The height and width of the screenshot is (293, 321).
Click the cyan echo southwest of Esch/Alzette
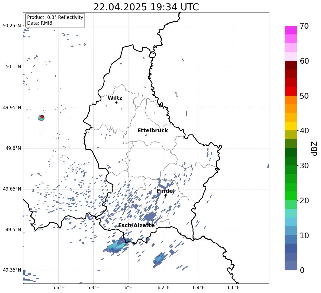click(x=117, y=246)
